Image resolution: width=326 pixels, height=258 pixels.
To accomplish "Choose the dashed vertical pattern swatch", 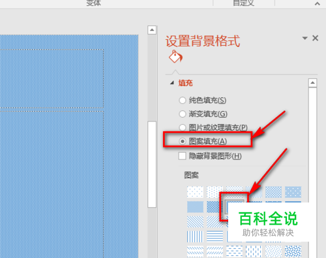I will tap(254, 251).
